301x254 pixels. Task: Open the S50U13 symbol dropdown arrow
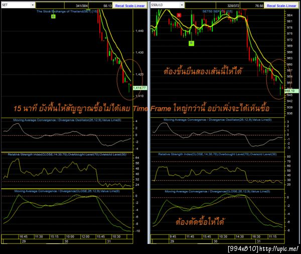coord(182,5)
